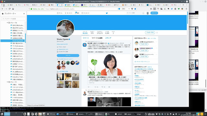The height and width of the screenshot is (116, 207).
Task: Open the Firefox library icon in toolbar
Action: 151,9
